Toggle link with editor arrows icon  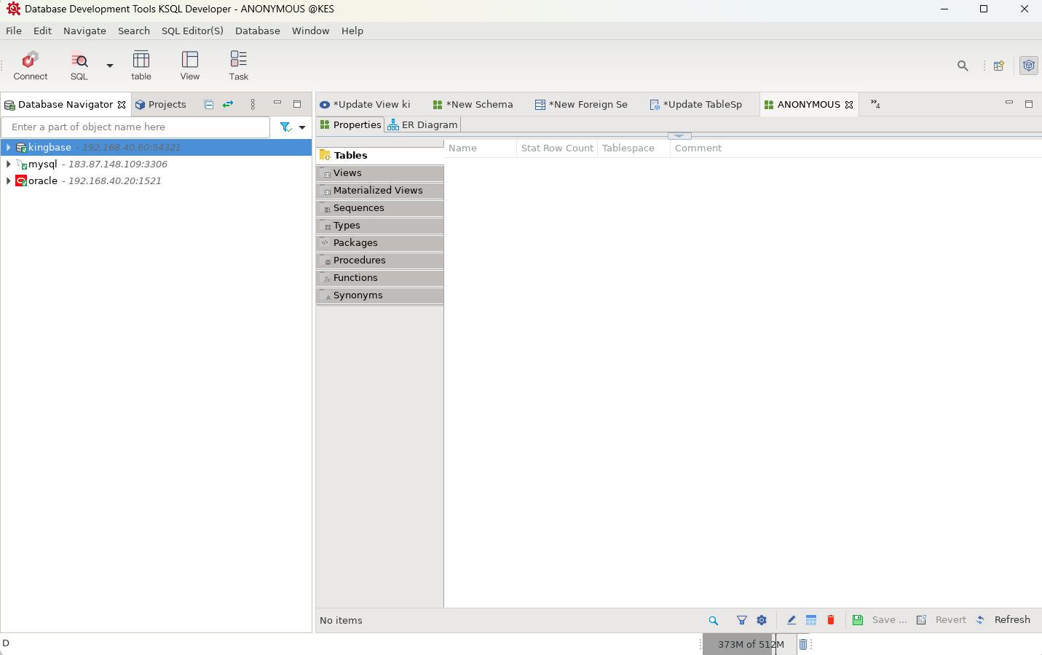click(228, 105)
